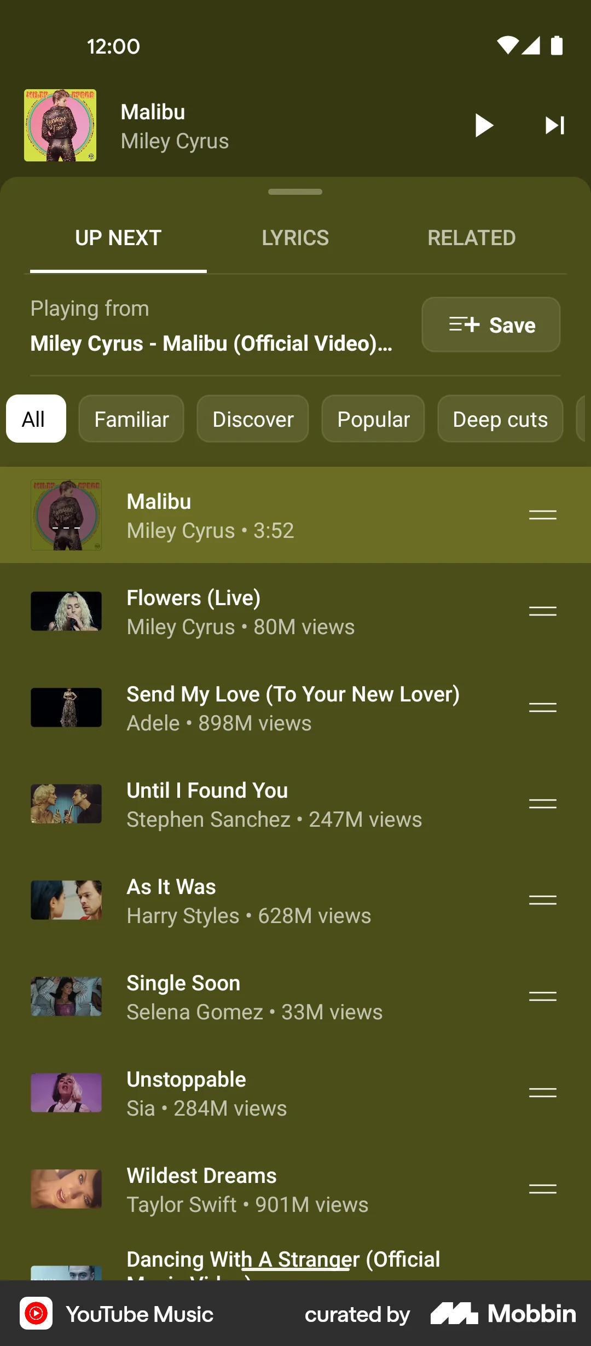591x1346 pixels.
Task: Skip to the next track
Action: [555, 125]
